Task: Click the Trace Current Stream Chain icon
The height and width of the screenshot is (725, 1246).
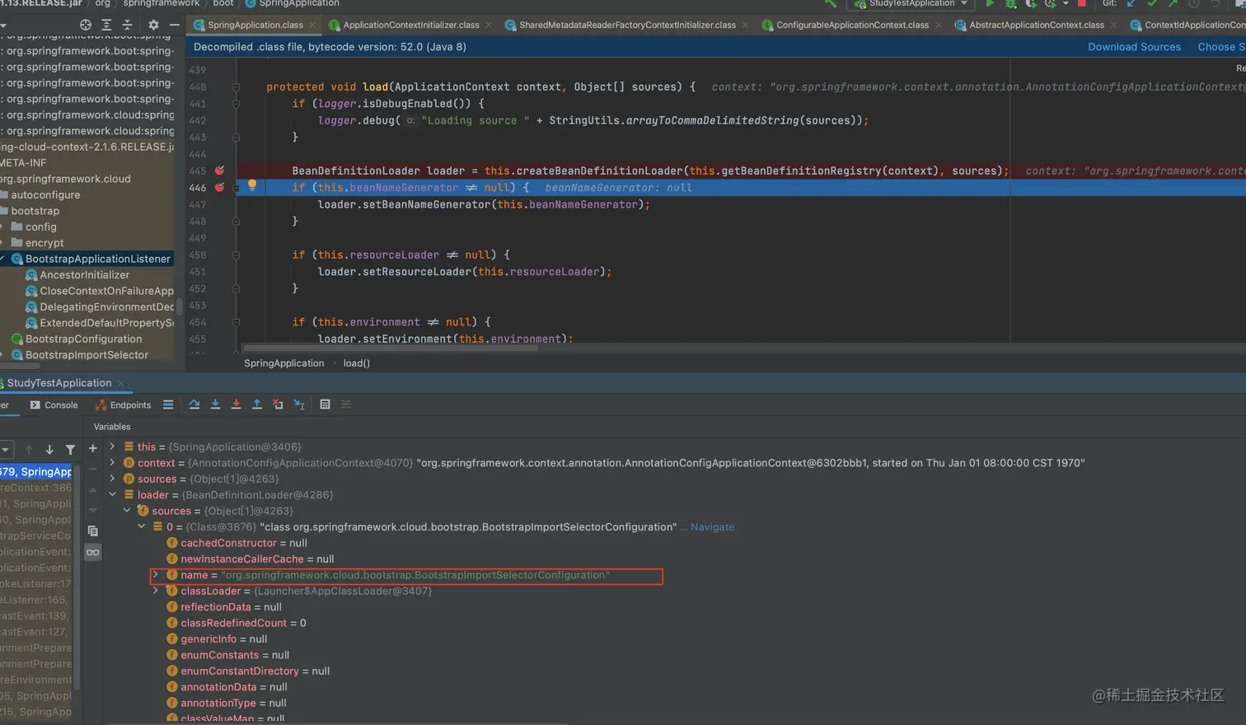Action: click(346, 405)
